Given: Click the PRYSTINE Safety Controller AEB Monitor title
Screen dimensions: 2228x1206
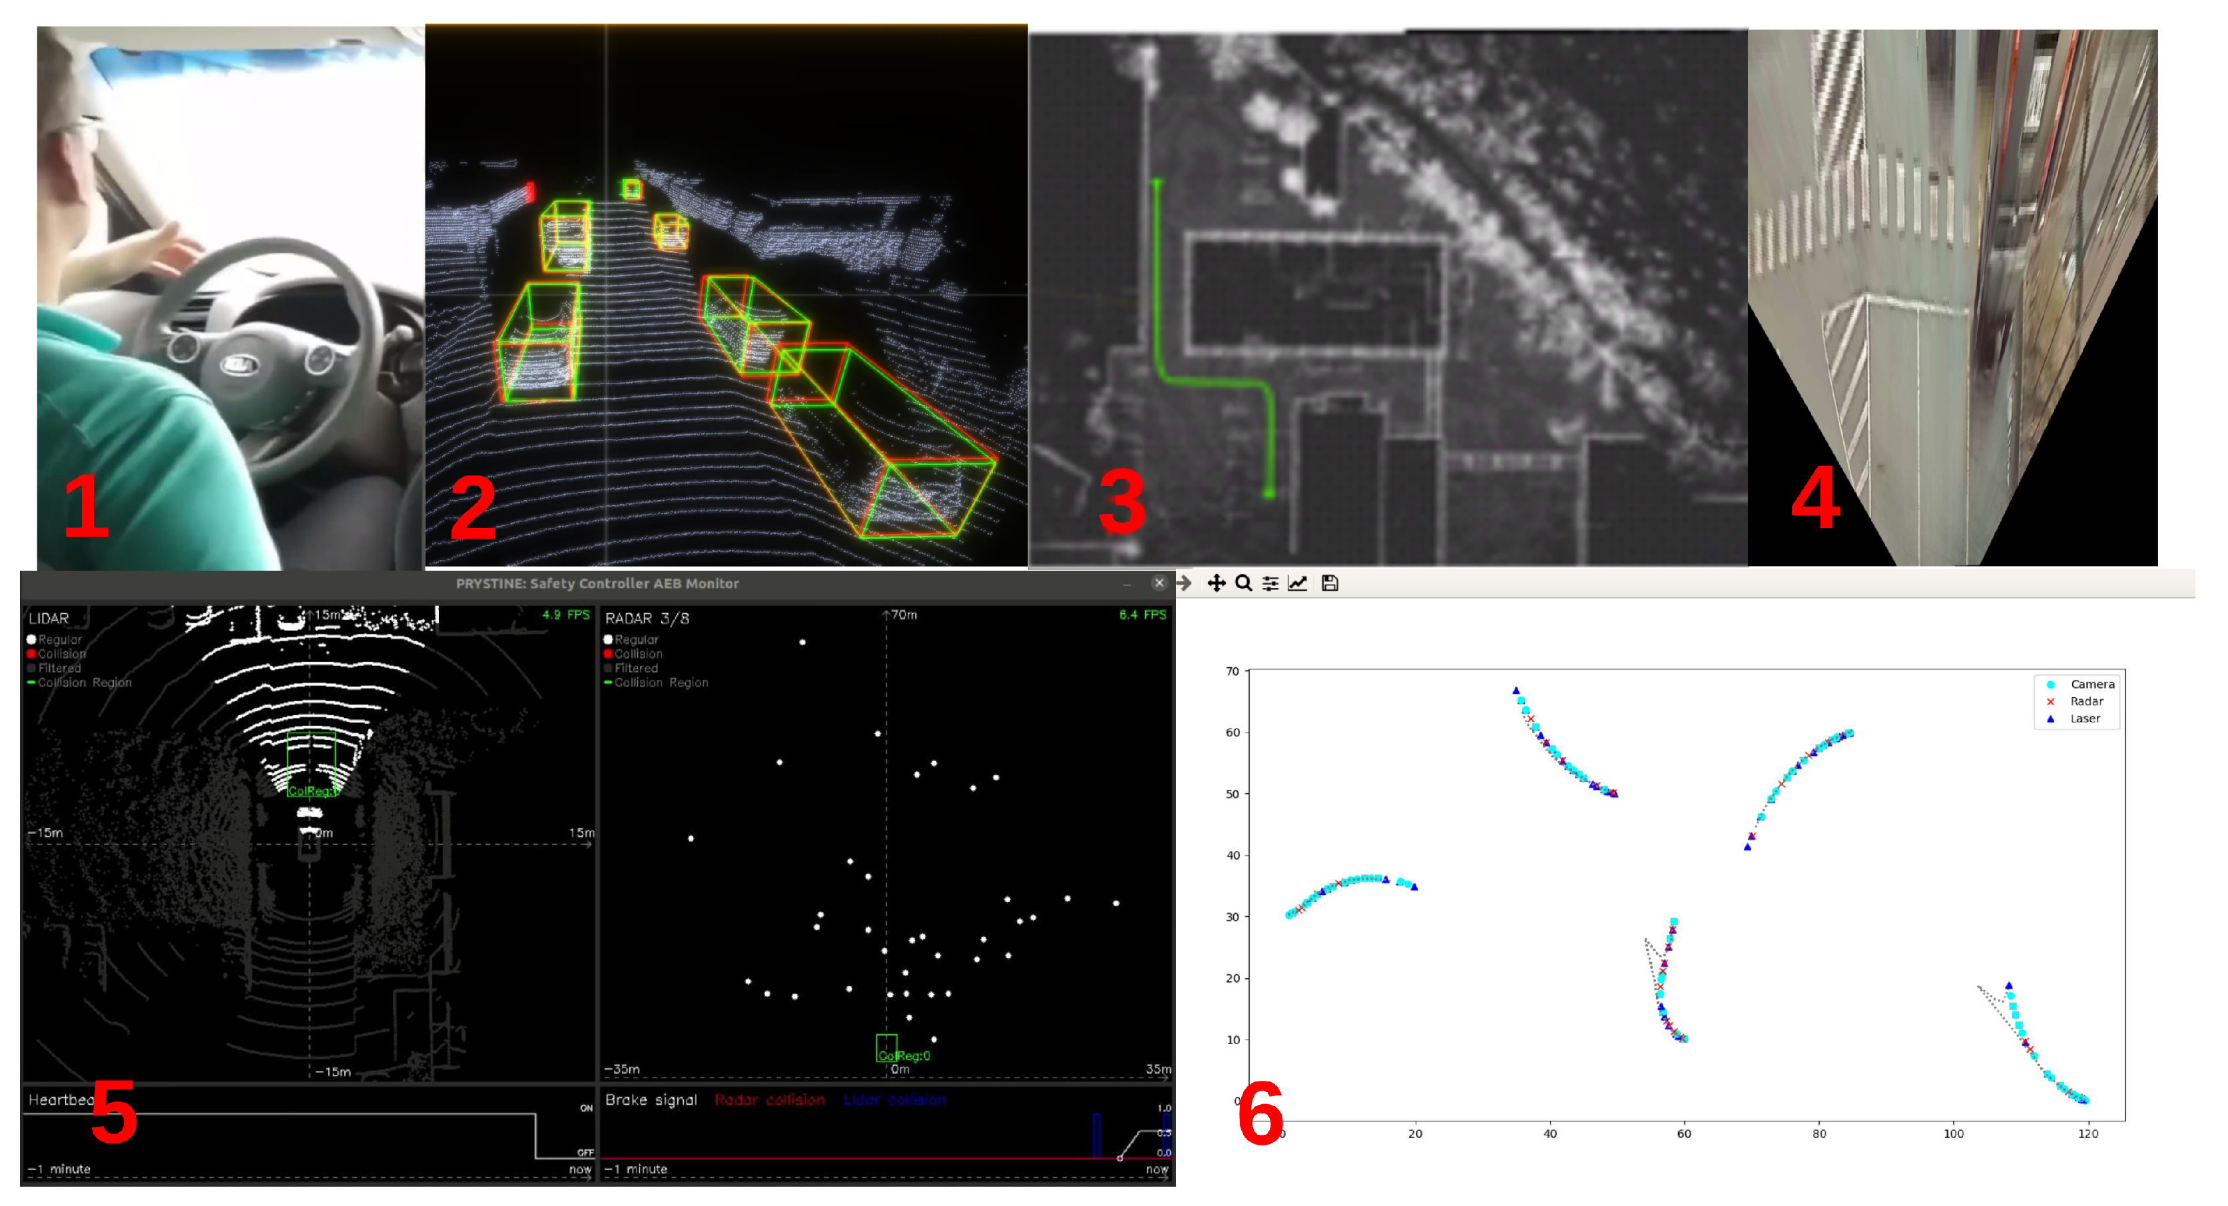Looking at the screenshot, I should (598, 583).
